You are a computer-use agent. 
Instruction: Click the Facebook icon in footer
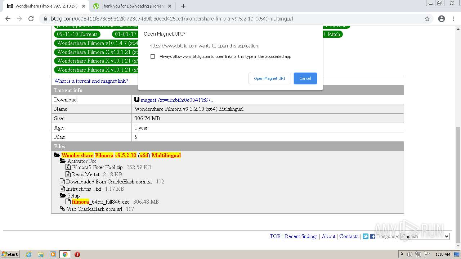click(x=373, y=236)
